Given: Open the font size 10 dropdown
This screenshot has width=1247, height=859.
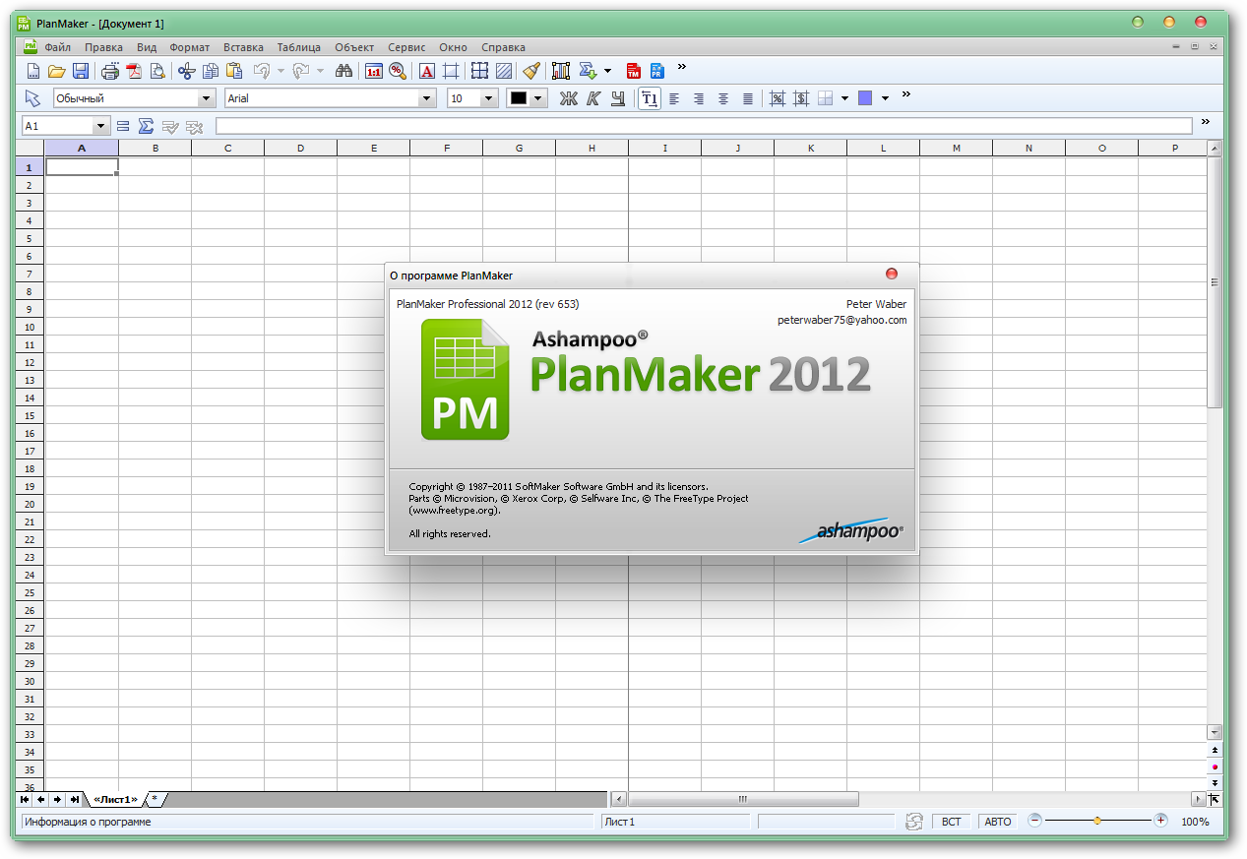Looking at the screenshot, I should pos(489,98).
